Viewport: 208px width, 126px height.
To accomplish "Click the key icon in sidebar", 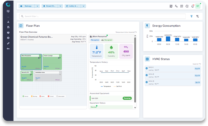I will click(8, 49).
